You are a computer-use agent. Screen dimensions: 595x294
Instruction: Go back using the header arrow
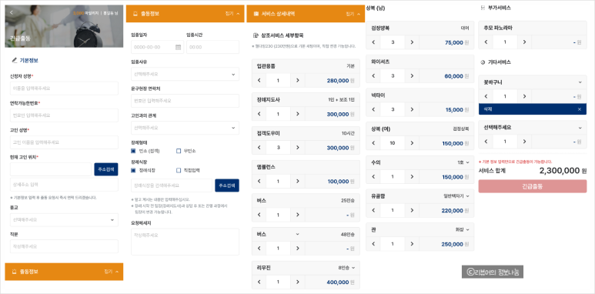click(12, 12)
